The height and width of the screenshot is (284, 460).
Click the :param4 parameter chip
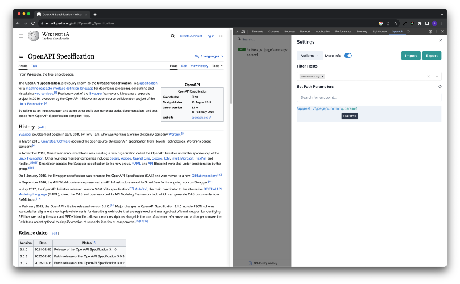350,116
